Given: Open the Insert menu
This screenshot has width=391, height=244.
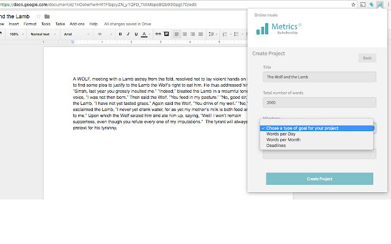Looking at the screenshot, I should (13, 24).
